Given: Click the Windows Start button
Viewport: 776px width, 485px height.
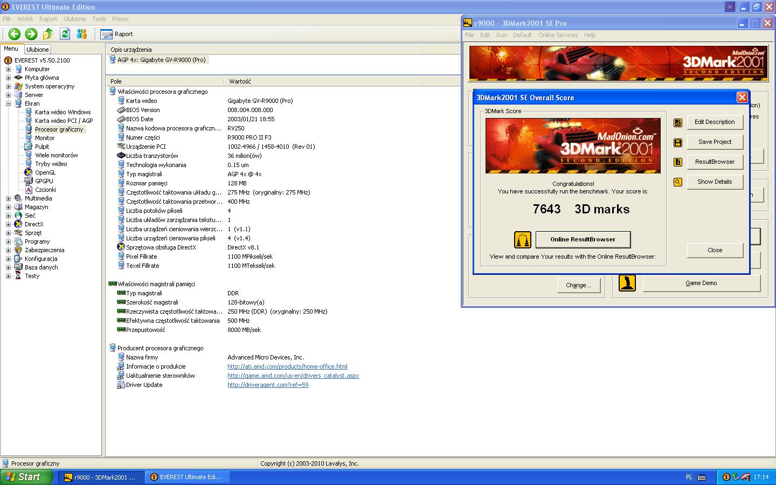Looking at the screenshot, I should [26, 477].
